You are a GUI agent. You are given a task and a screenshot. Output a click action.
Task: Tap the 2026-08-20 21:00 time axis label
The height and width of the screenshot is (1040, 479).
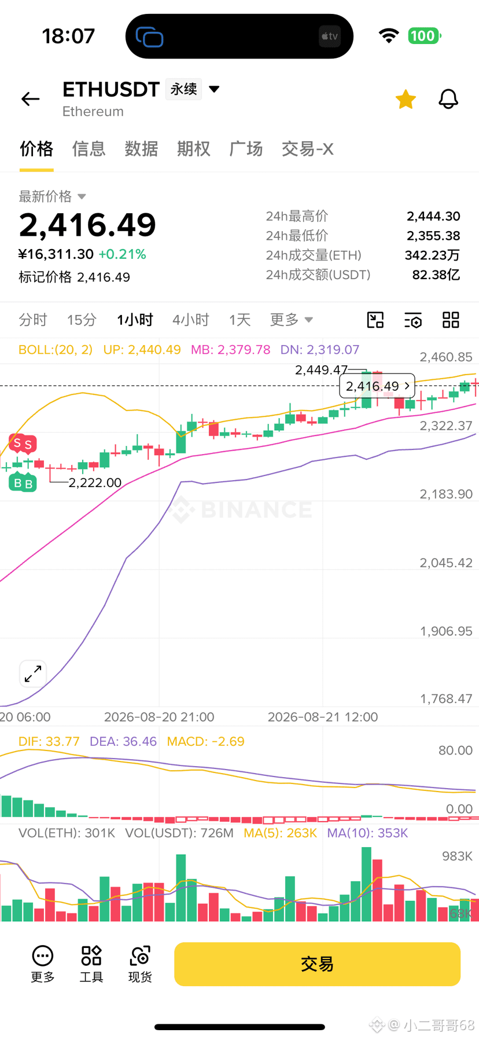159,717
